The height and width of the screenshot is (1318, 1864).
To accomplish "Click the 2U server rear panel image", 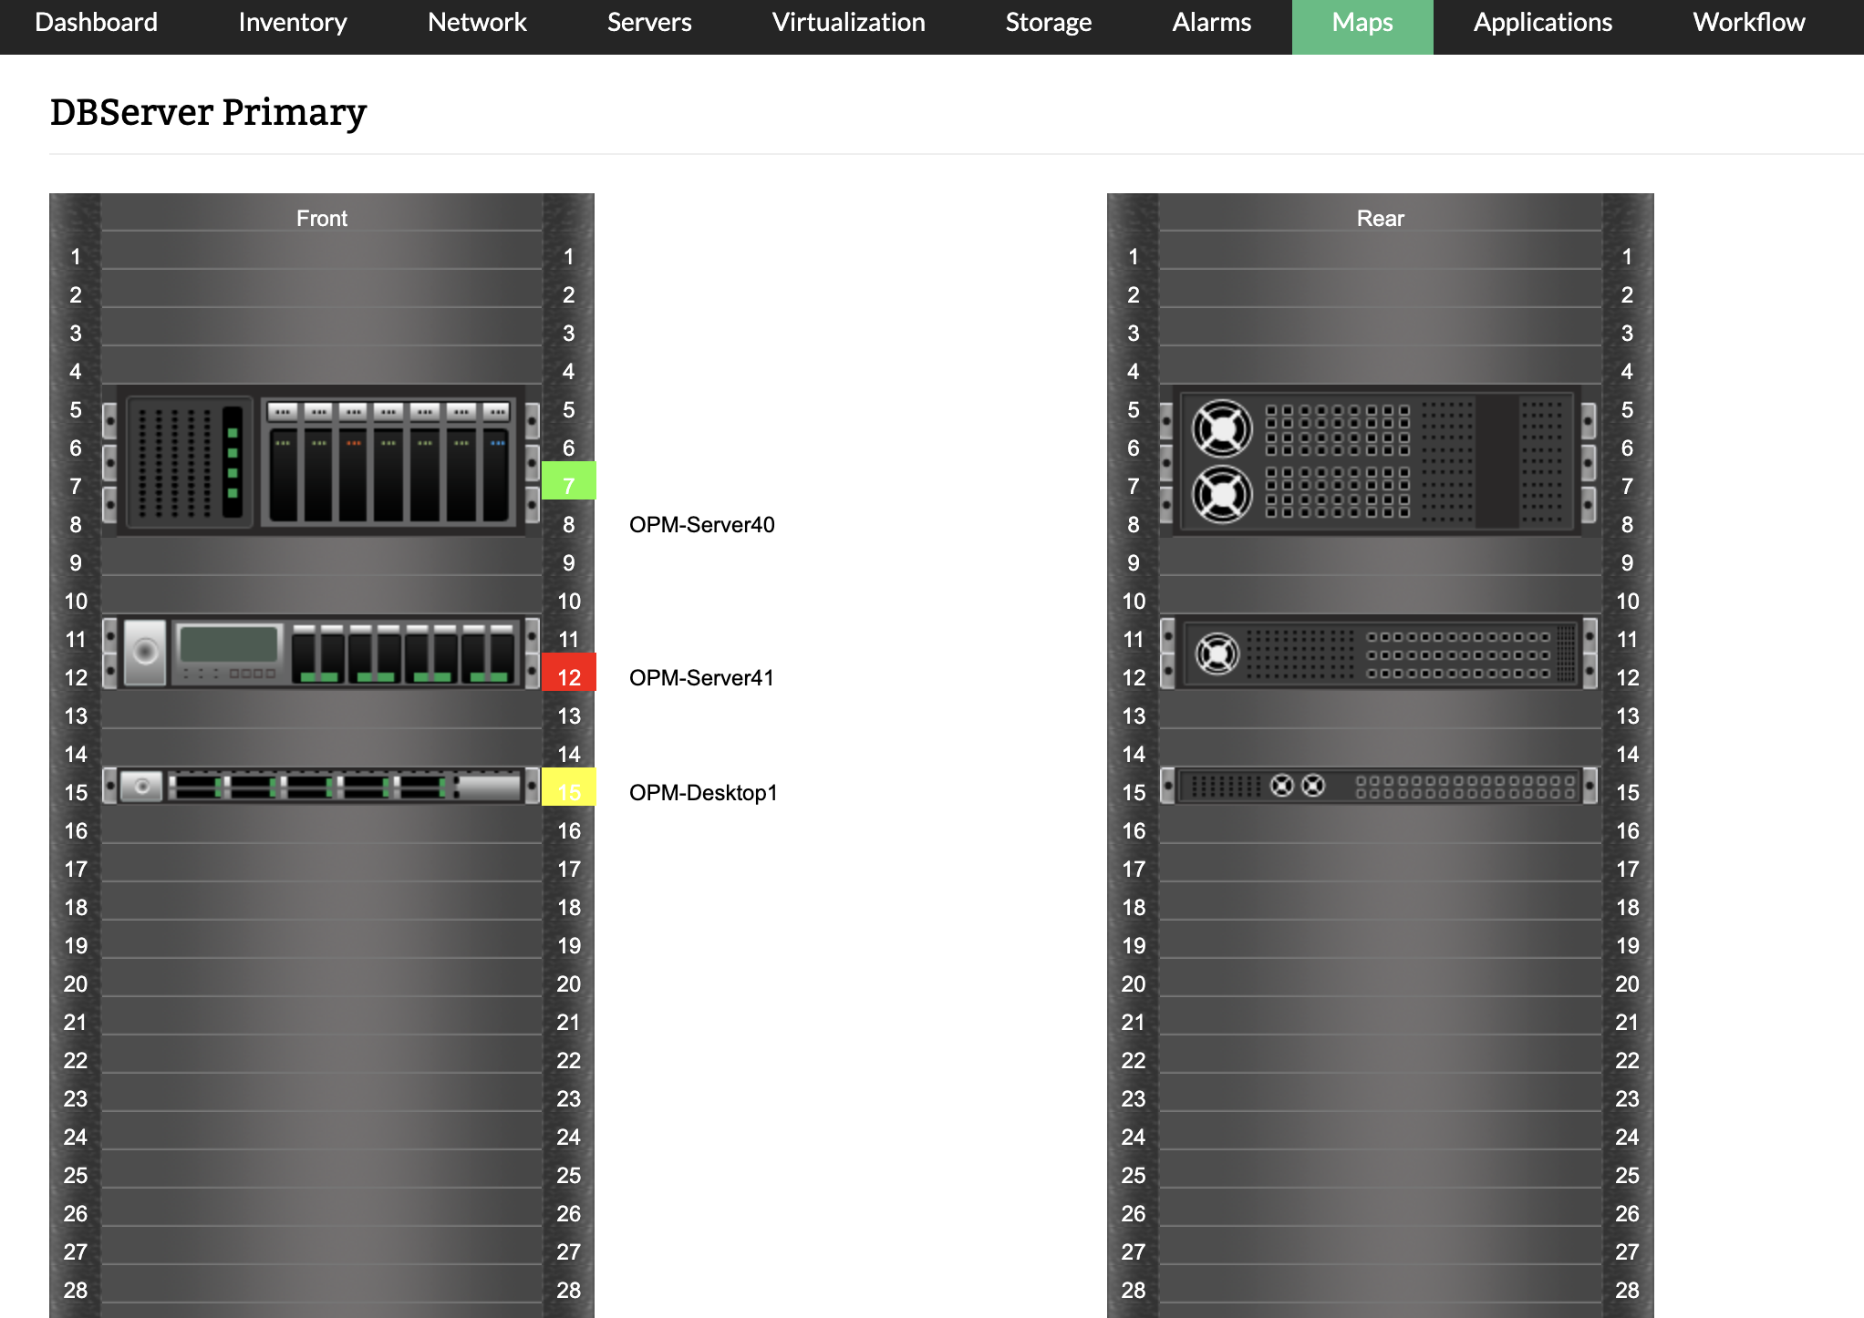I will (1379, 652).
